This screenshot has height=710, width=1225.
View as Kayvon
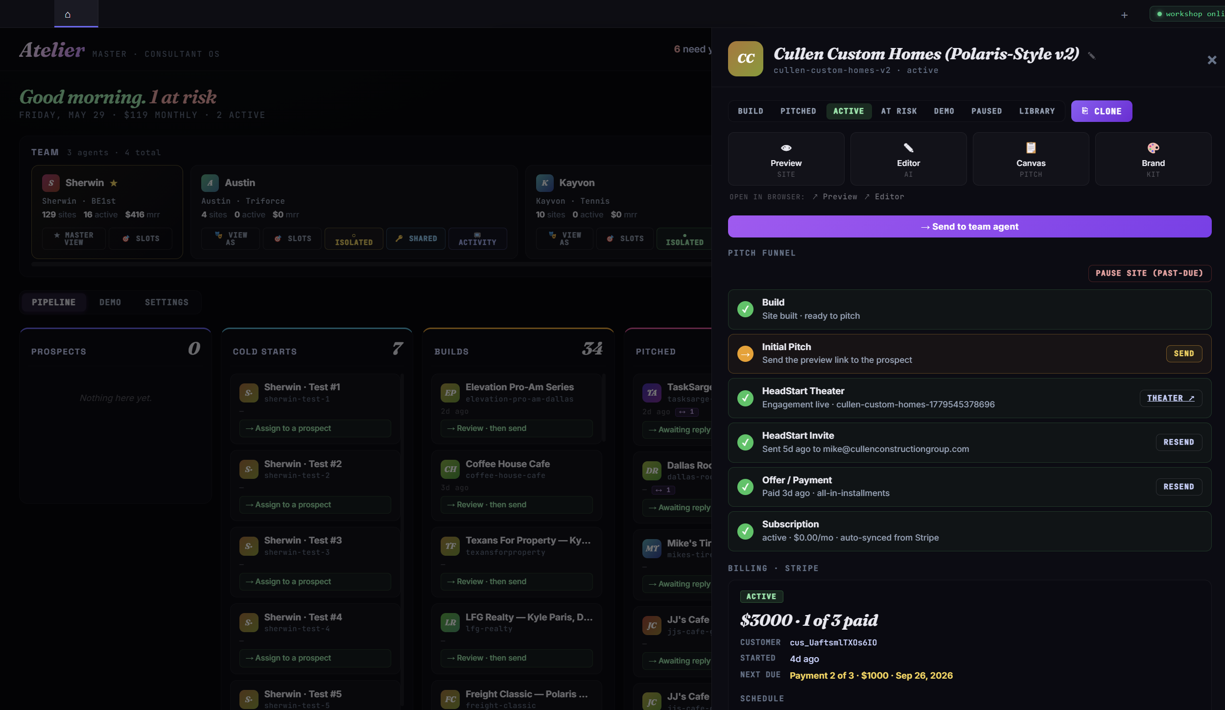(x=565, y=238)
